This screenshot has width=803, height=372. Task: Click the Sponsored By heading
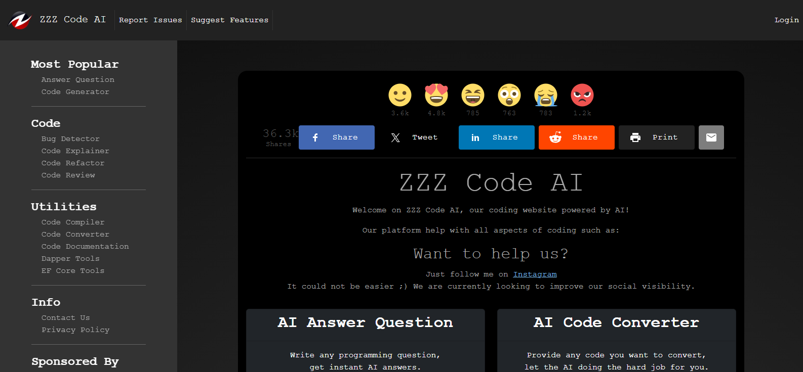coord(75,362)
